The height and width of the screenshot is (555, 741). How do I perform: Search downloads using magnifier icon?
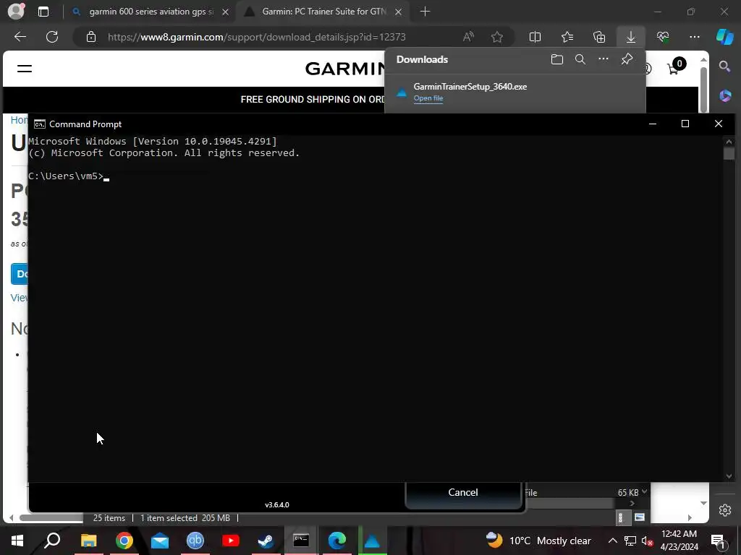[x=580, y=59]
